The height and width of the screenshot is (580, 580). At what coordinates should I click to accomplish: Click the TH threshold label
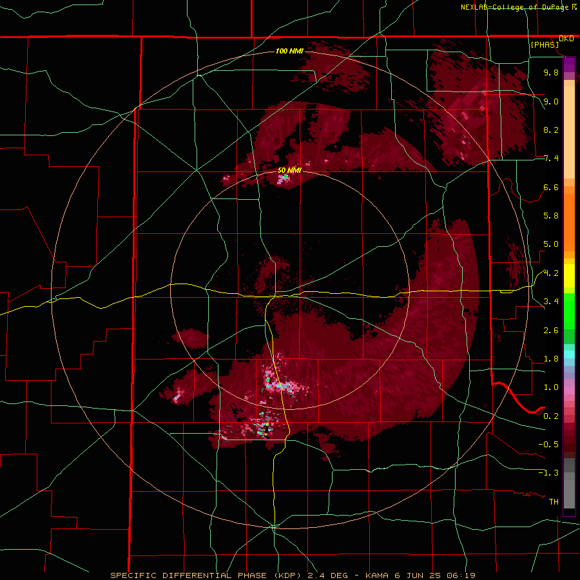[x=554, y=502]
